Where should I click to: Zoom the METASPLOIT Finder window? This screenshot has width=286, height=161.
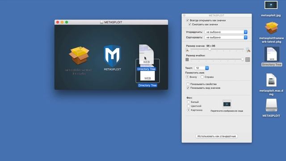(x=67, y=22)
